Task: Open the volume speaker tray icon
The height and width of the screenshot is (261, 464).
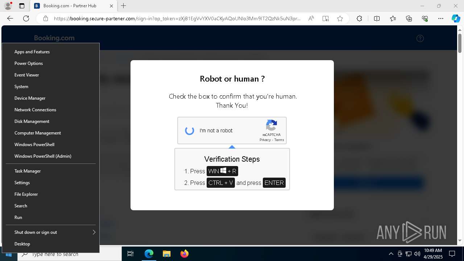Action: tap(417, 254)
